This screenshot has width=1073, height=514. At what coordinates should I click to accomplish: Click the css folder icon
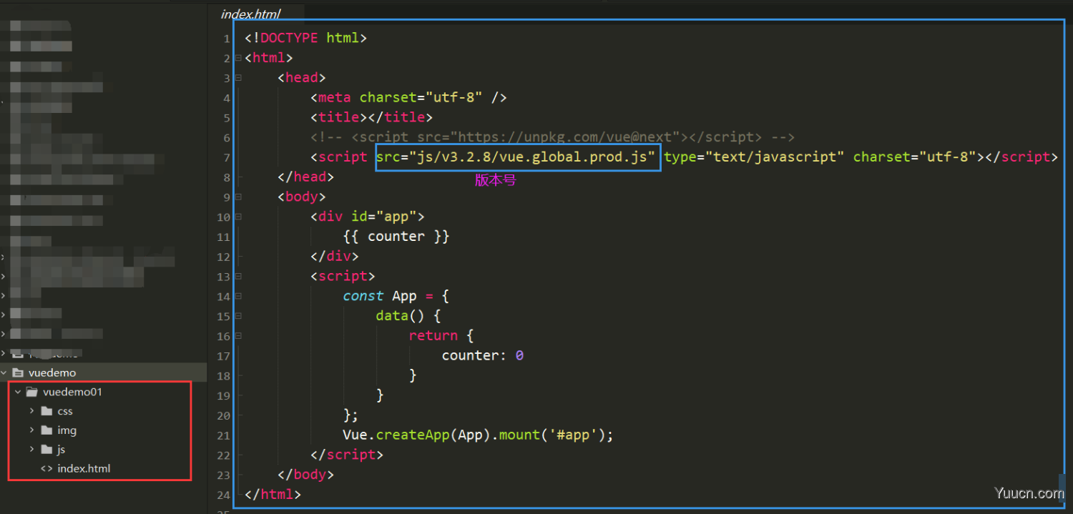tap(46, 411)
